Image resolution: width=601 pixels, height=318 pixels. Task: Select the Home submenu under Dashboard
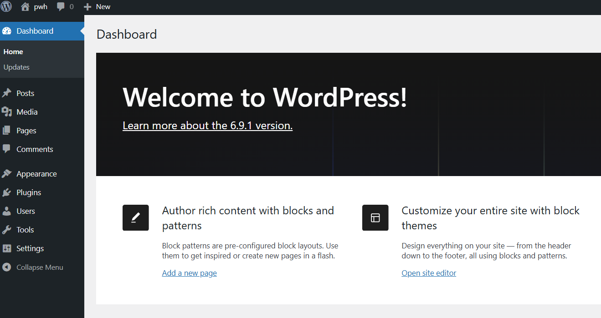click(13, 52)
